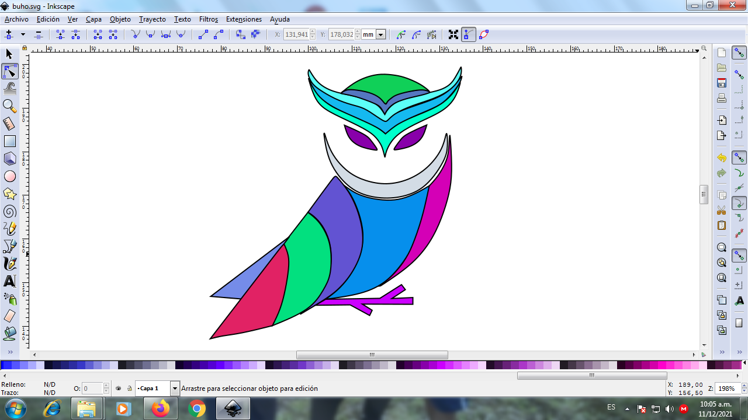Make selected segments curves

point(218,34)
